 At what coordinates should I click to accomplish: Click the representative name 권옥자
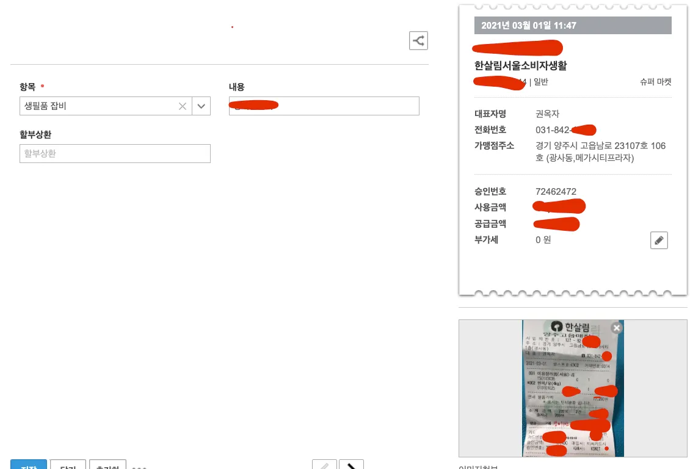click(x=547, y=114)
